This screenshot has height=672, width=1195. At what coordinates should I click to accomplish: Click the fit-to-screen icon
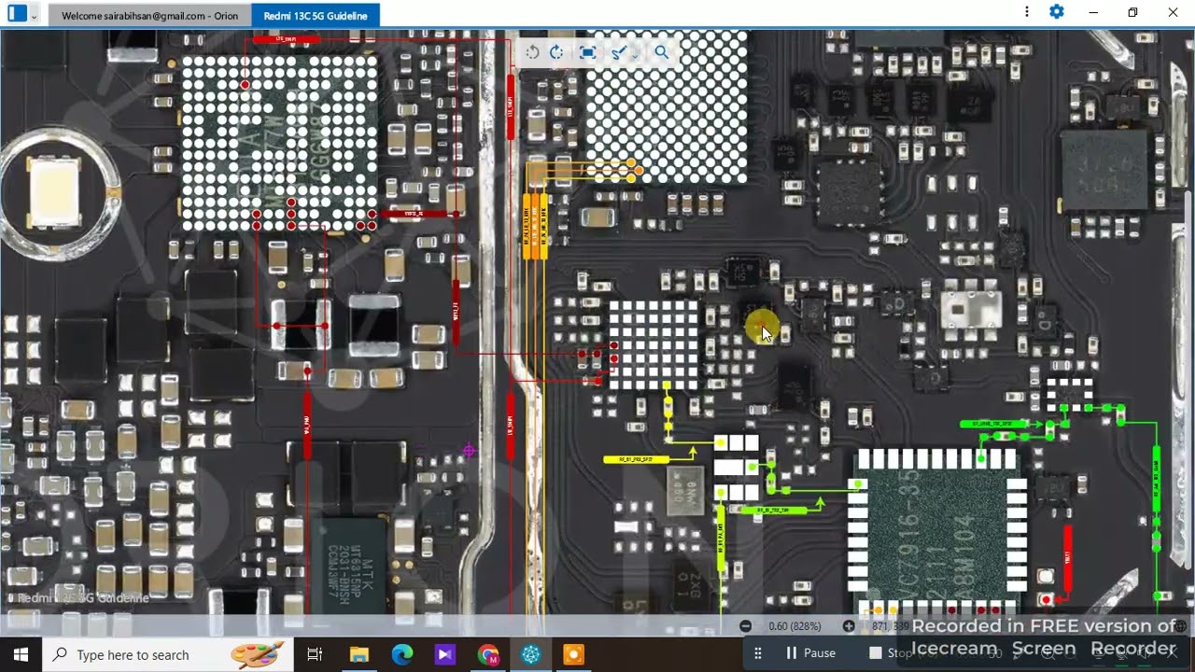587,52
